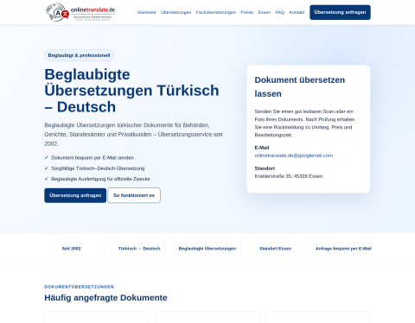Click the Standort label in card

pyautogui.click(x=265, y=168)
